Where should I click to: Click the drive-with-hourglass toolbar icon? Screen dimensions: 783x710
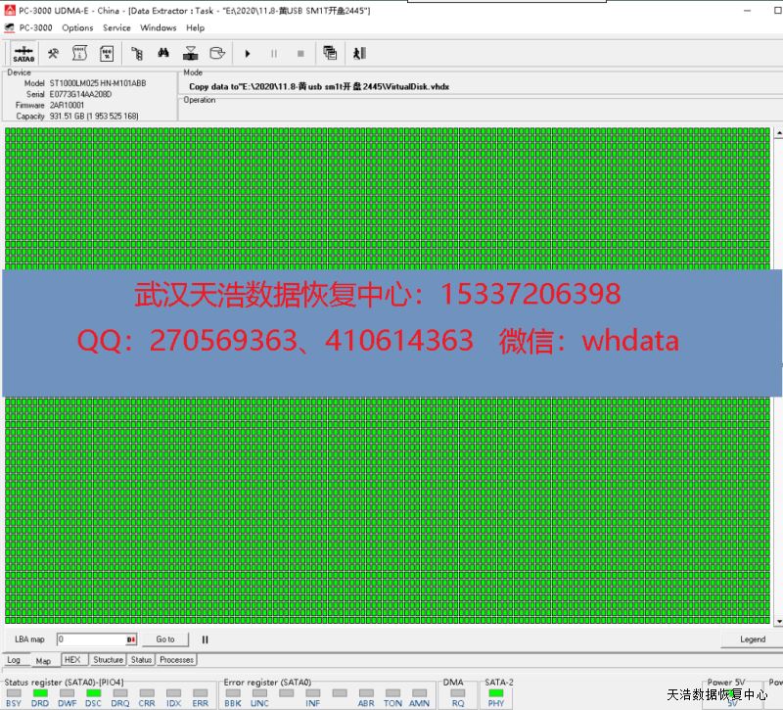[x=191, y=54]
